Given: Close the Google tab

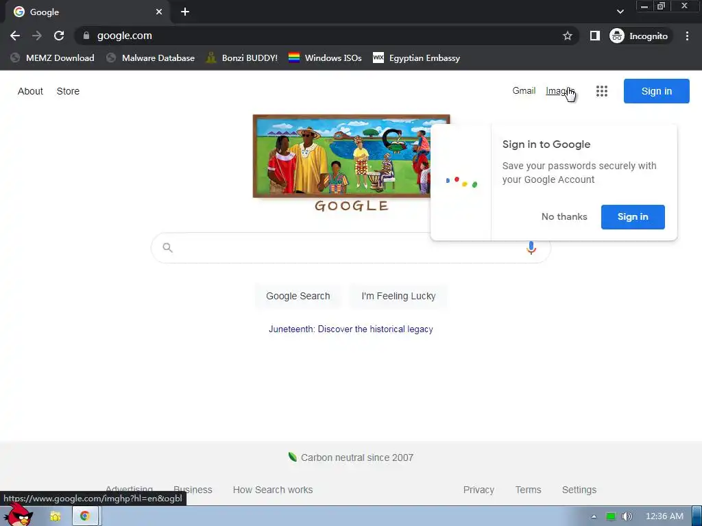Looking at the screenshot, I should 159,12.
